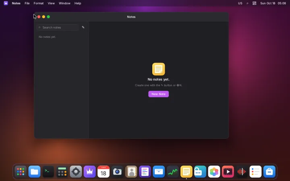The height and width of the screenshot is (181, 290).
Task: Open the App Store bag icon in dock
Action: [269, 172]
